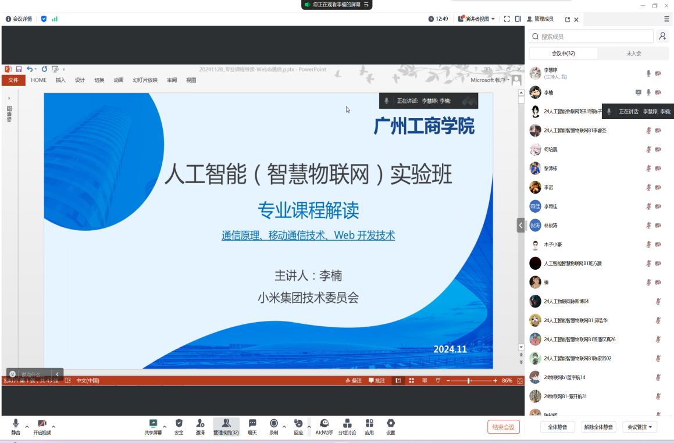Switch to the 未入会 tab
Viewport: 674px width, 443px height.
(633, 53)
